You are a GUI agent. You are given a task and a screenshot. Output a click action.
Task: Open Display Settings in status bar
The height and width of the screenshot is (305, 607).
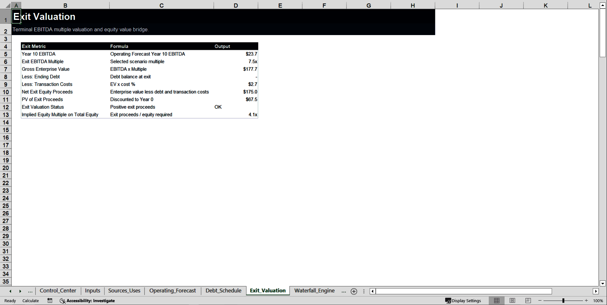coord(463,301)
